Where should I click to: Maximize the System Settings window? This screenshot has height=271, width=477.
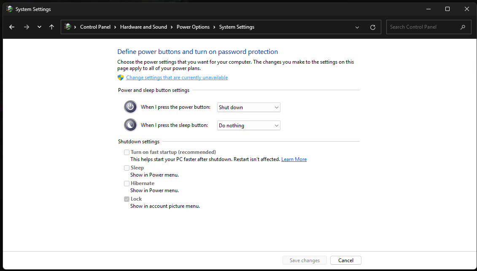coord(447,9)
